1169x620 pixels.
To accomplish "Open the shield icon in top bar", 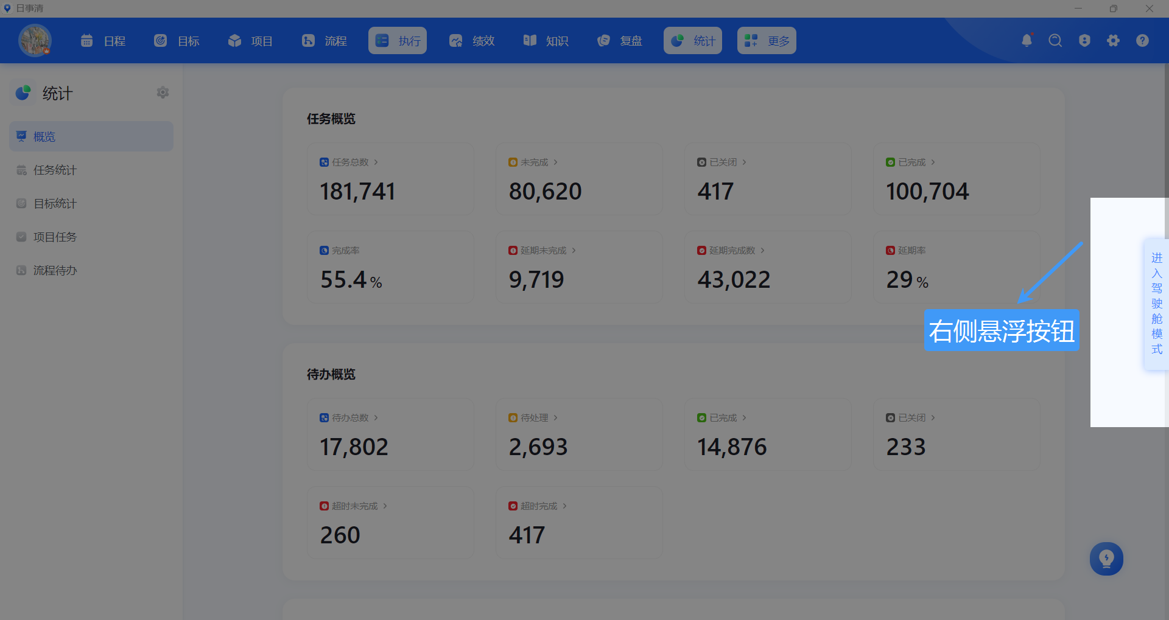I will [x=1084, y=40].
